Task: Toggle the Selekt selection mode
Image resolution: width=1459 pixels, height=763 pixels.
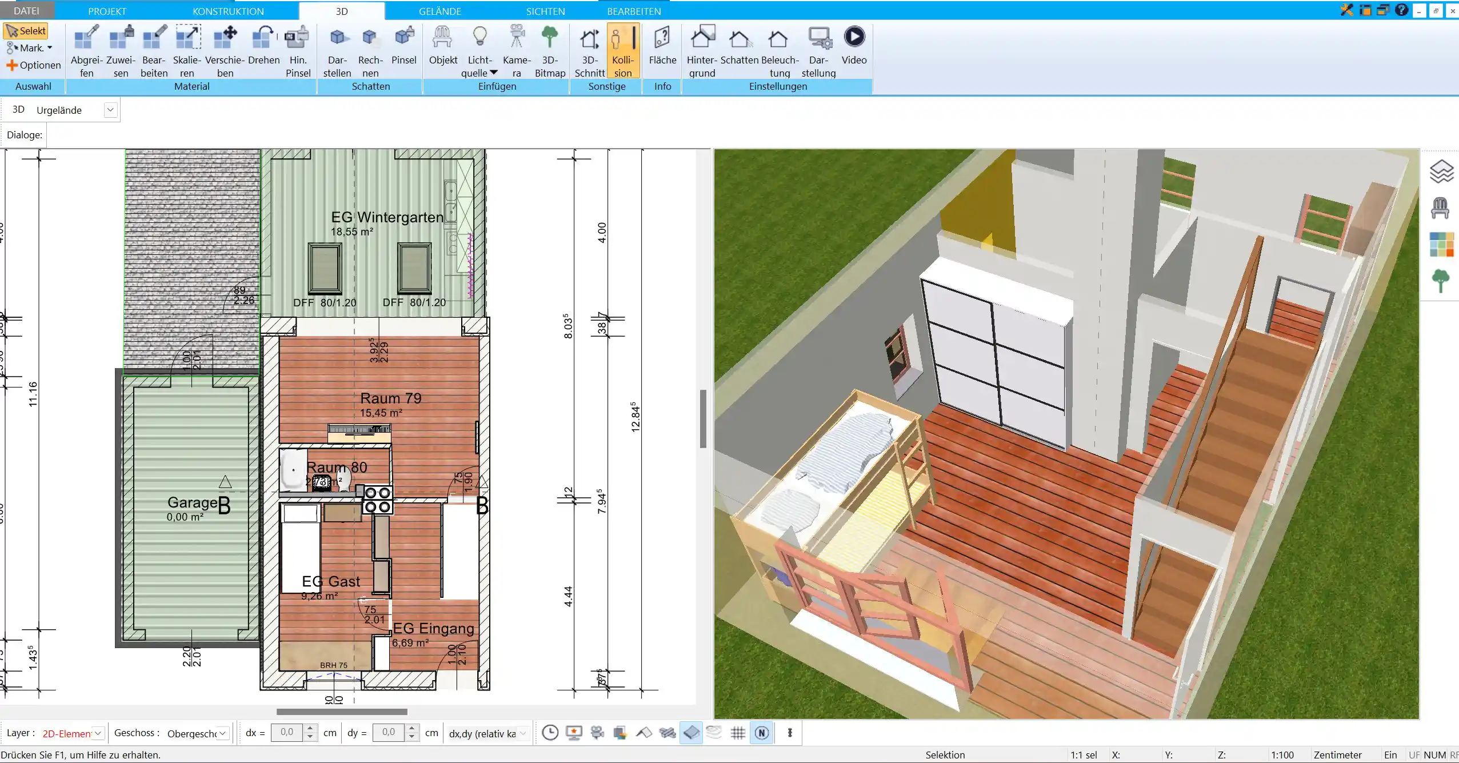Action: coord(26,31)
